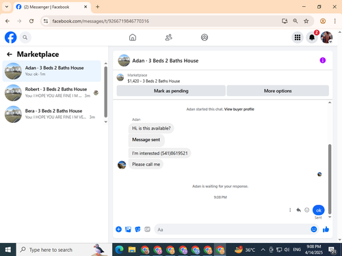Close the Messenger tab

click(x=85, y=7)
